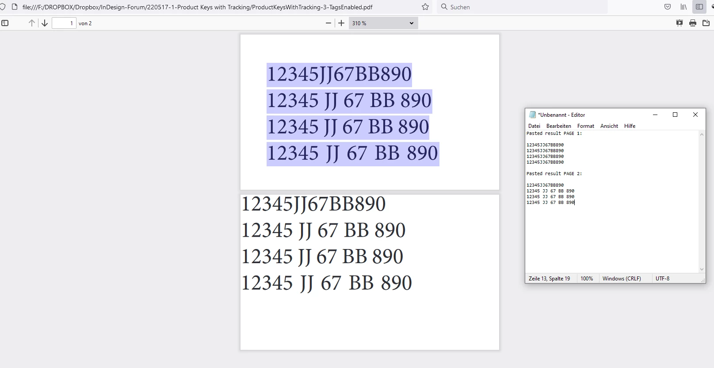714x368 pixels.
Task: Zoom out with the minus icon
Action: click(x=328, y=23)
